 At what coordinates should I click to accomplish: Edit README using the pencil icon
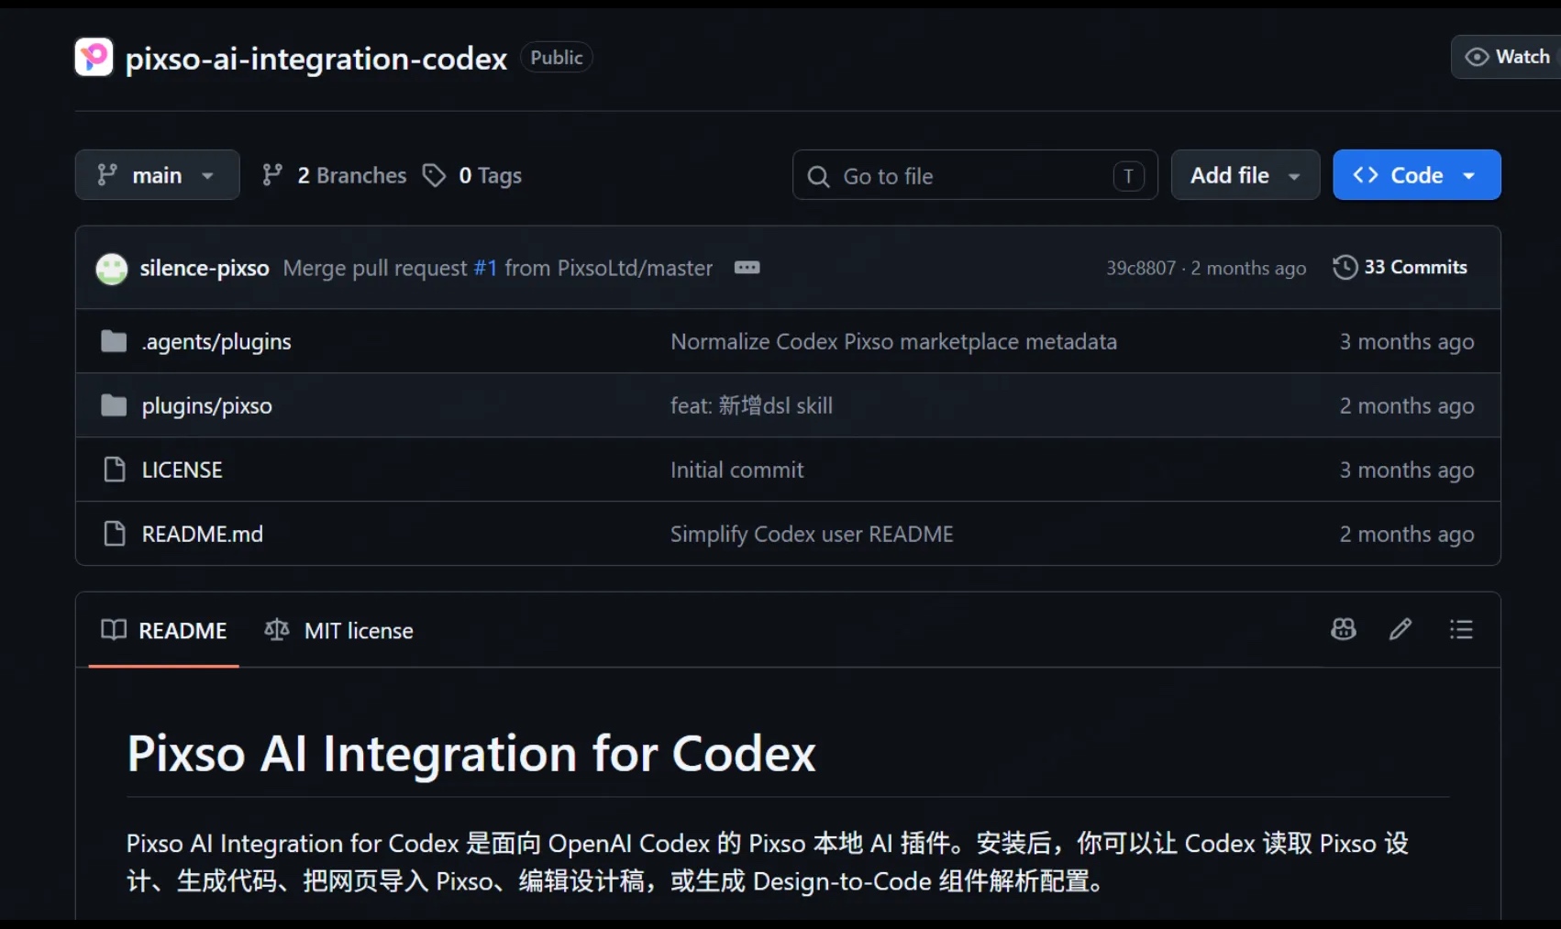(x=1400, y=629)
